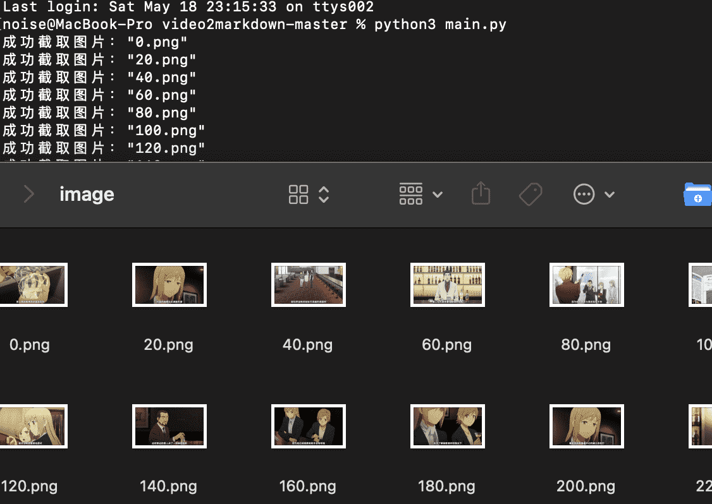The image size is (712, 504).
Task: Switch to icon grid view
Action: click(298, 195)
